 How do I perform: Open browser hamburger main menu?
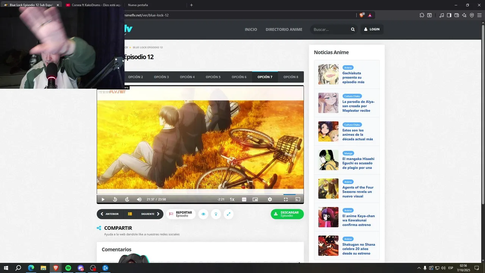[479, 15]
